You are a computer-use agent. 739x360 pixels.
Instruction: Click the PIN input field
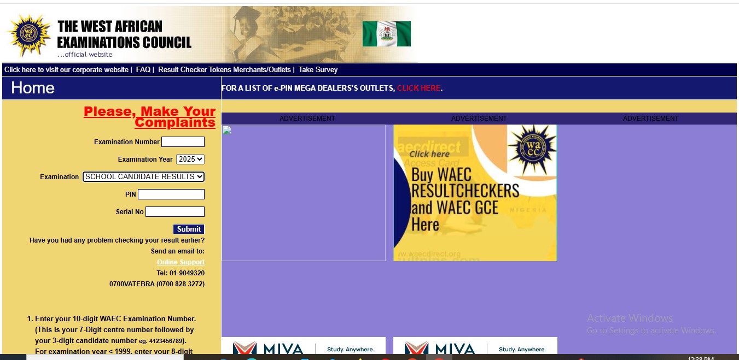[171, 194]
